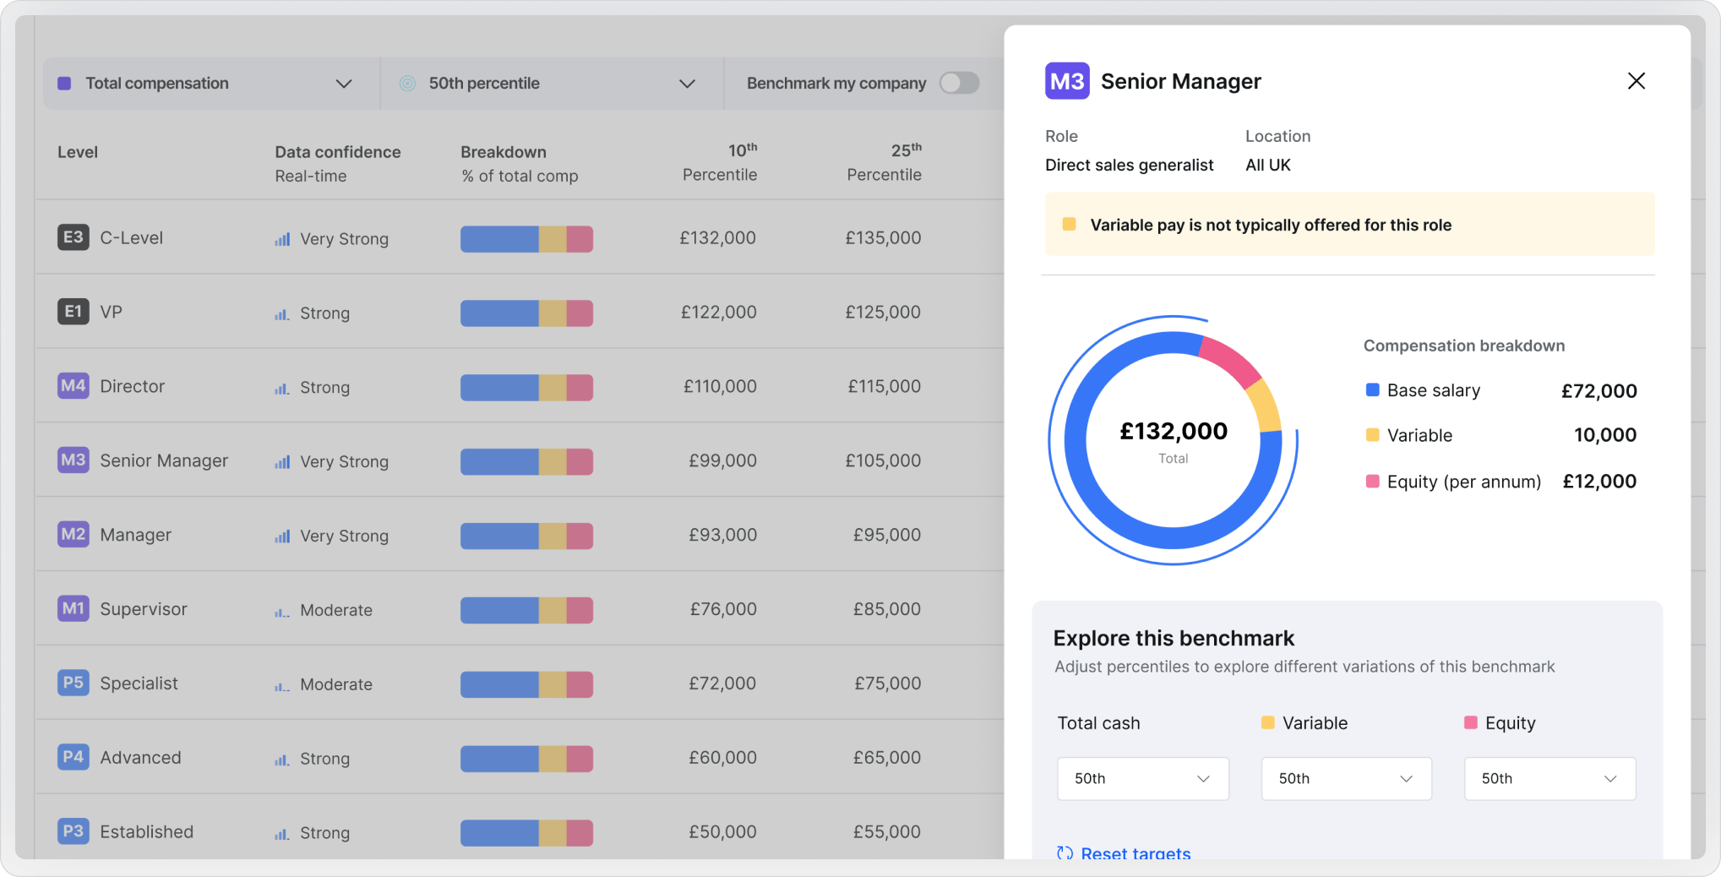Expand the Equity percentile selector

[1549, 778]
